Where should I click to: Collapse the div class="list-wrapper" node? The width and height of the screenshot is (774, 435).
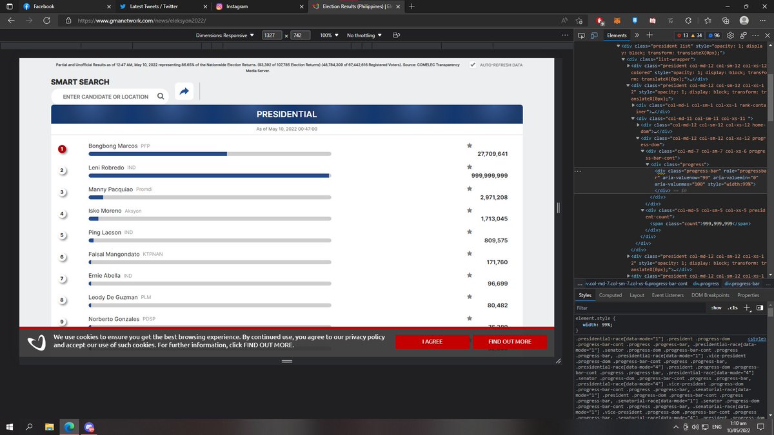coord(624,59)
